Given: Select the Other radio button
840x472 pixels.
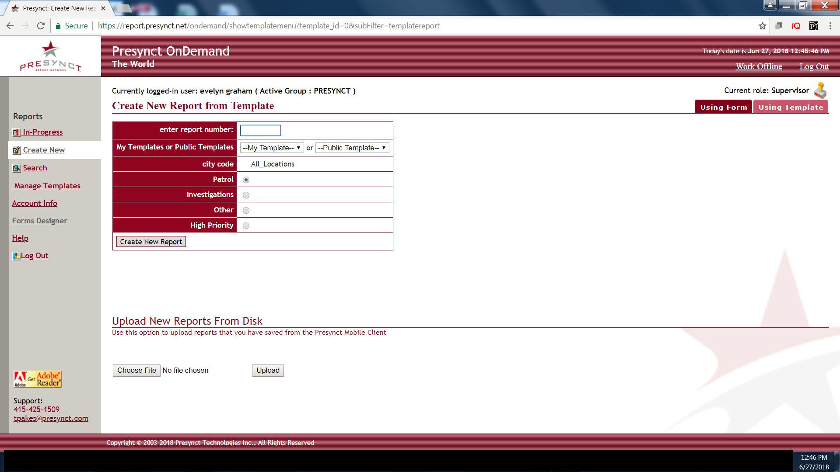Looking at the screenshot, I should point(246,211).
